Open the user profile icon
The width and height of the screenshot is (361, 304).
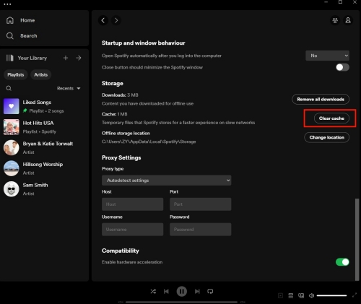pos(348,20)
